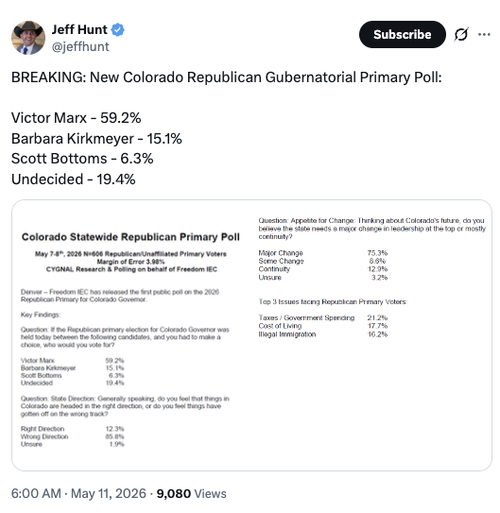The image size is (500, 513).
Task: Open the attached poll image
Action: coord(251,335)
